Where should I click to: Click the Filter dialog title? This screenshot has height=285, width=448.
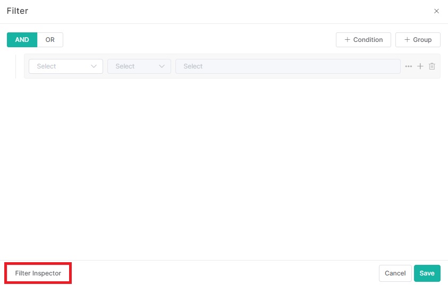click(18, 11)
